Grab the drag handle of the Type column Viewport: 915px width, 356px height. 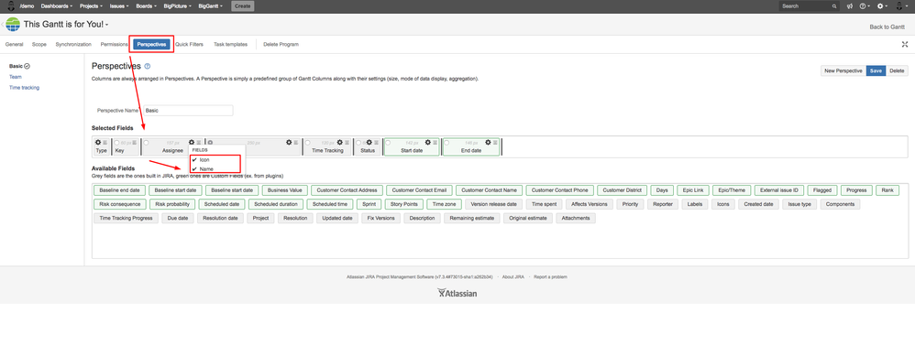point(105,142)
